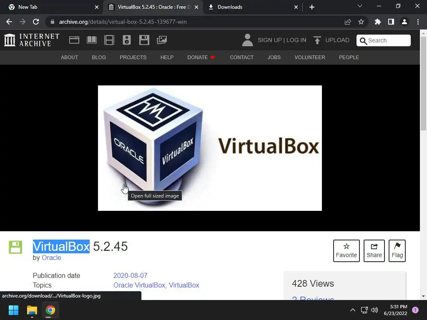Open the Video film icon
The width and height of the screenshot is (427, 320).
[x=109, y=40]
